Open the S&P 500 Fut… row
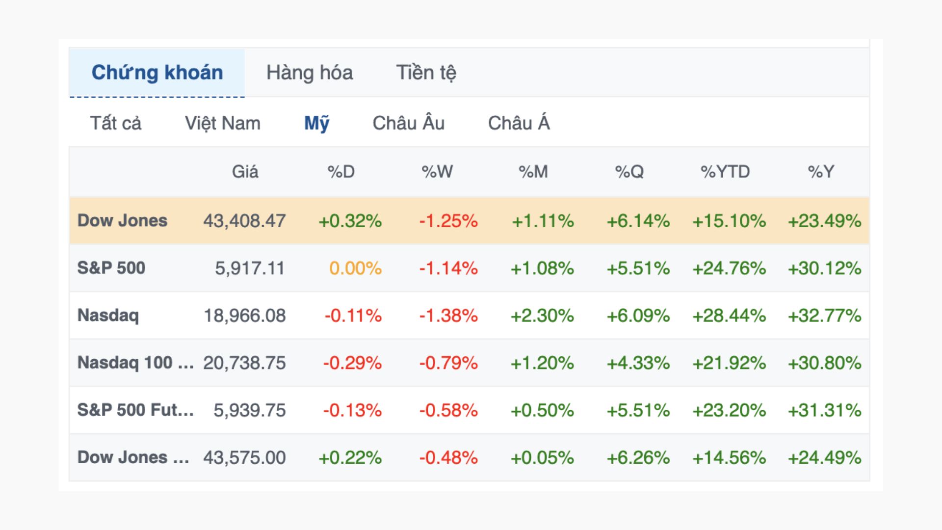 469,410
